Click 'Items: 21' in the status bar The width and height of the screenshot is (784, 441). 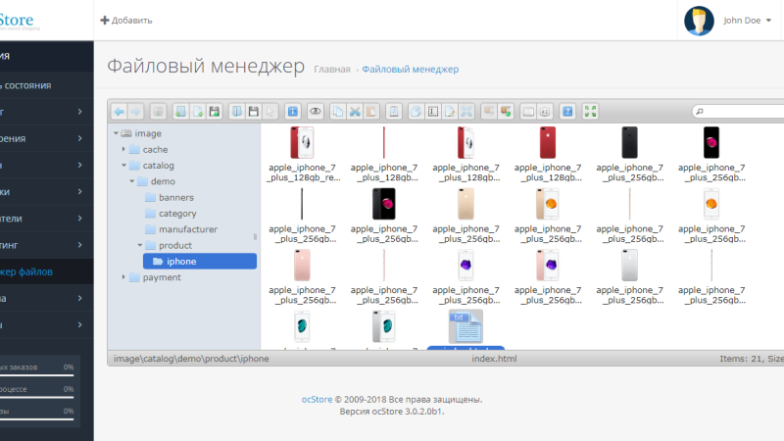(741, 359)
